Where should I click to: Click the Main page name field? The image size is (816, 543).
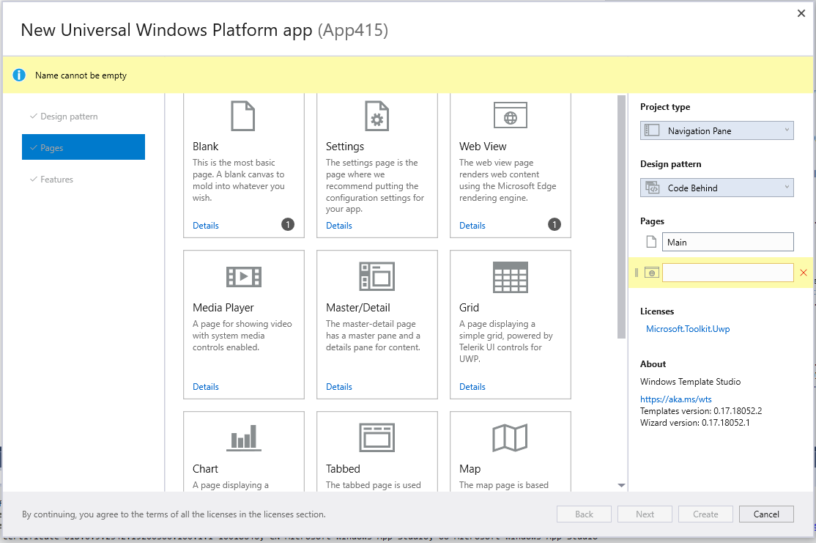727,242
